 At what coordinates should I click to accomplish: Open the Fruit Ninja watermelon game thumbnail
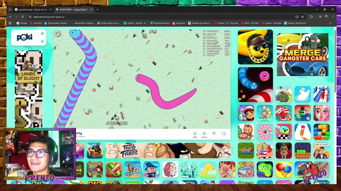click(x=113, y=169)
